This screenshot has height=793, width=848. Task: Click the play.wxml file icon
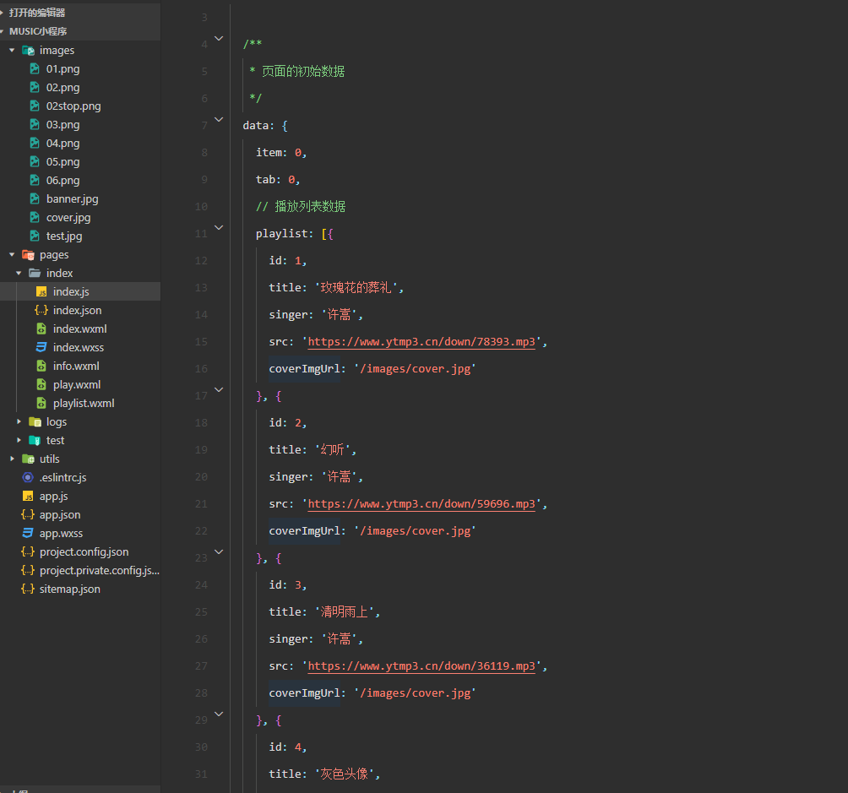point(41,384)
